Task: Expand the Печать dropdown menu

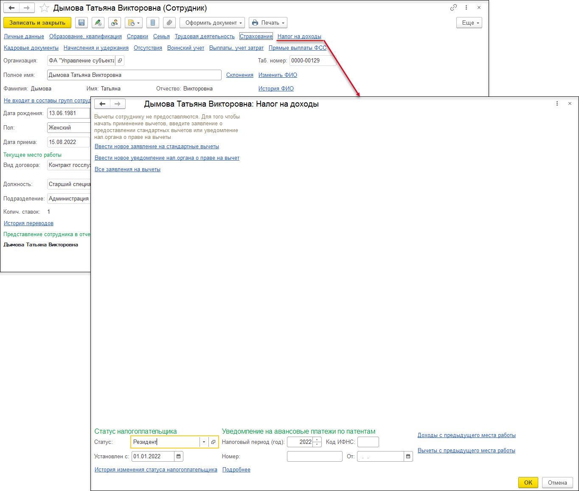Action: pyautogui.click(x=268, y=23)
